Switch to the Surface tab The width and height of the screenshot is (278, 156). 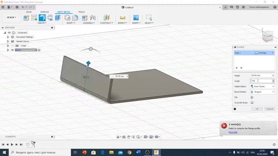(44, 12)
